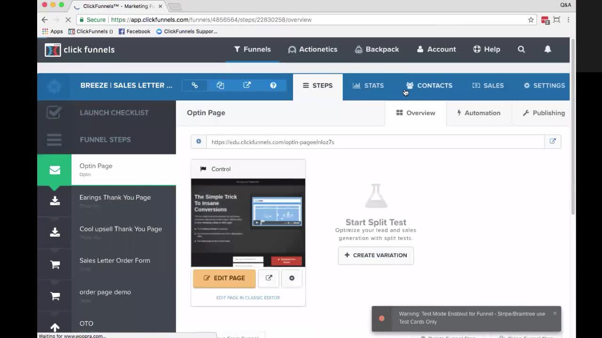Click the Sales Letter Order Form cart icon
602x338 pixels.
[x=55, y=265]
